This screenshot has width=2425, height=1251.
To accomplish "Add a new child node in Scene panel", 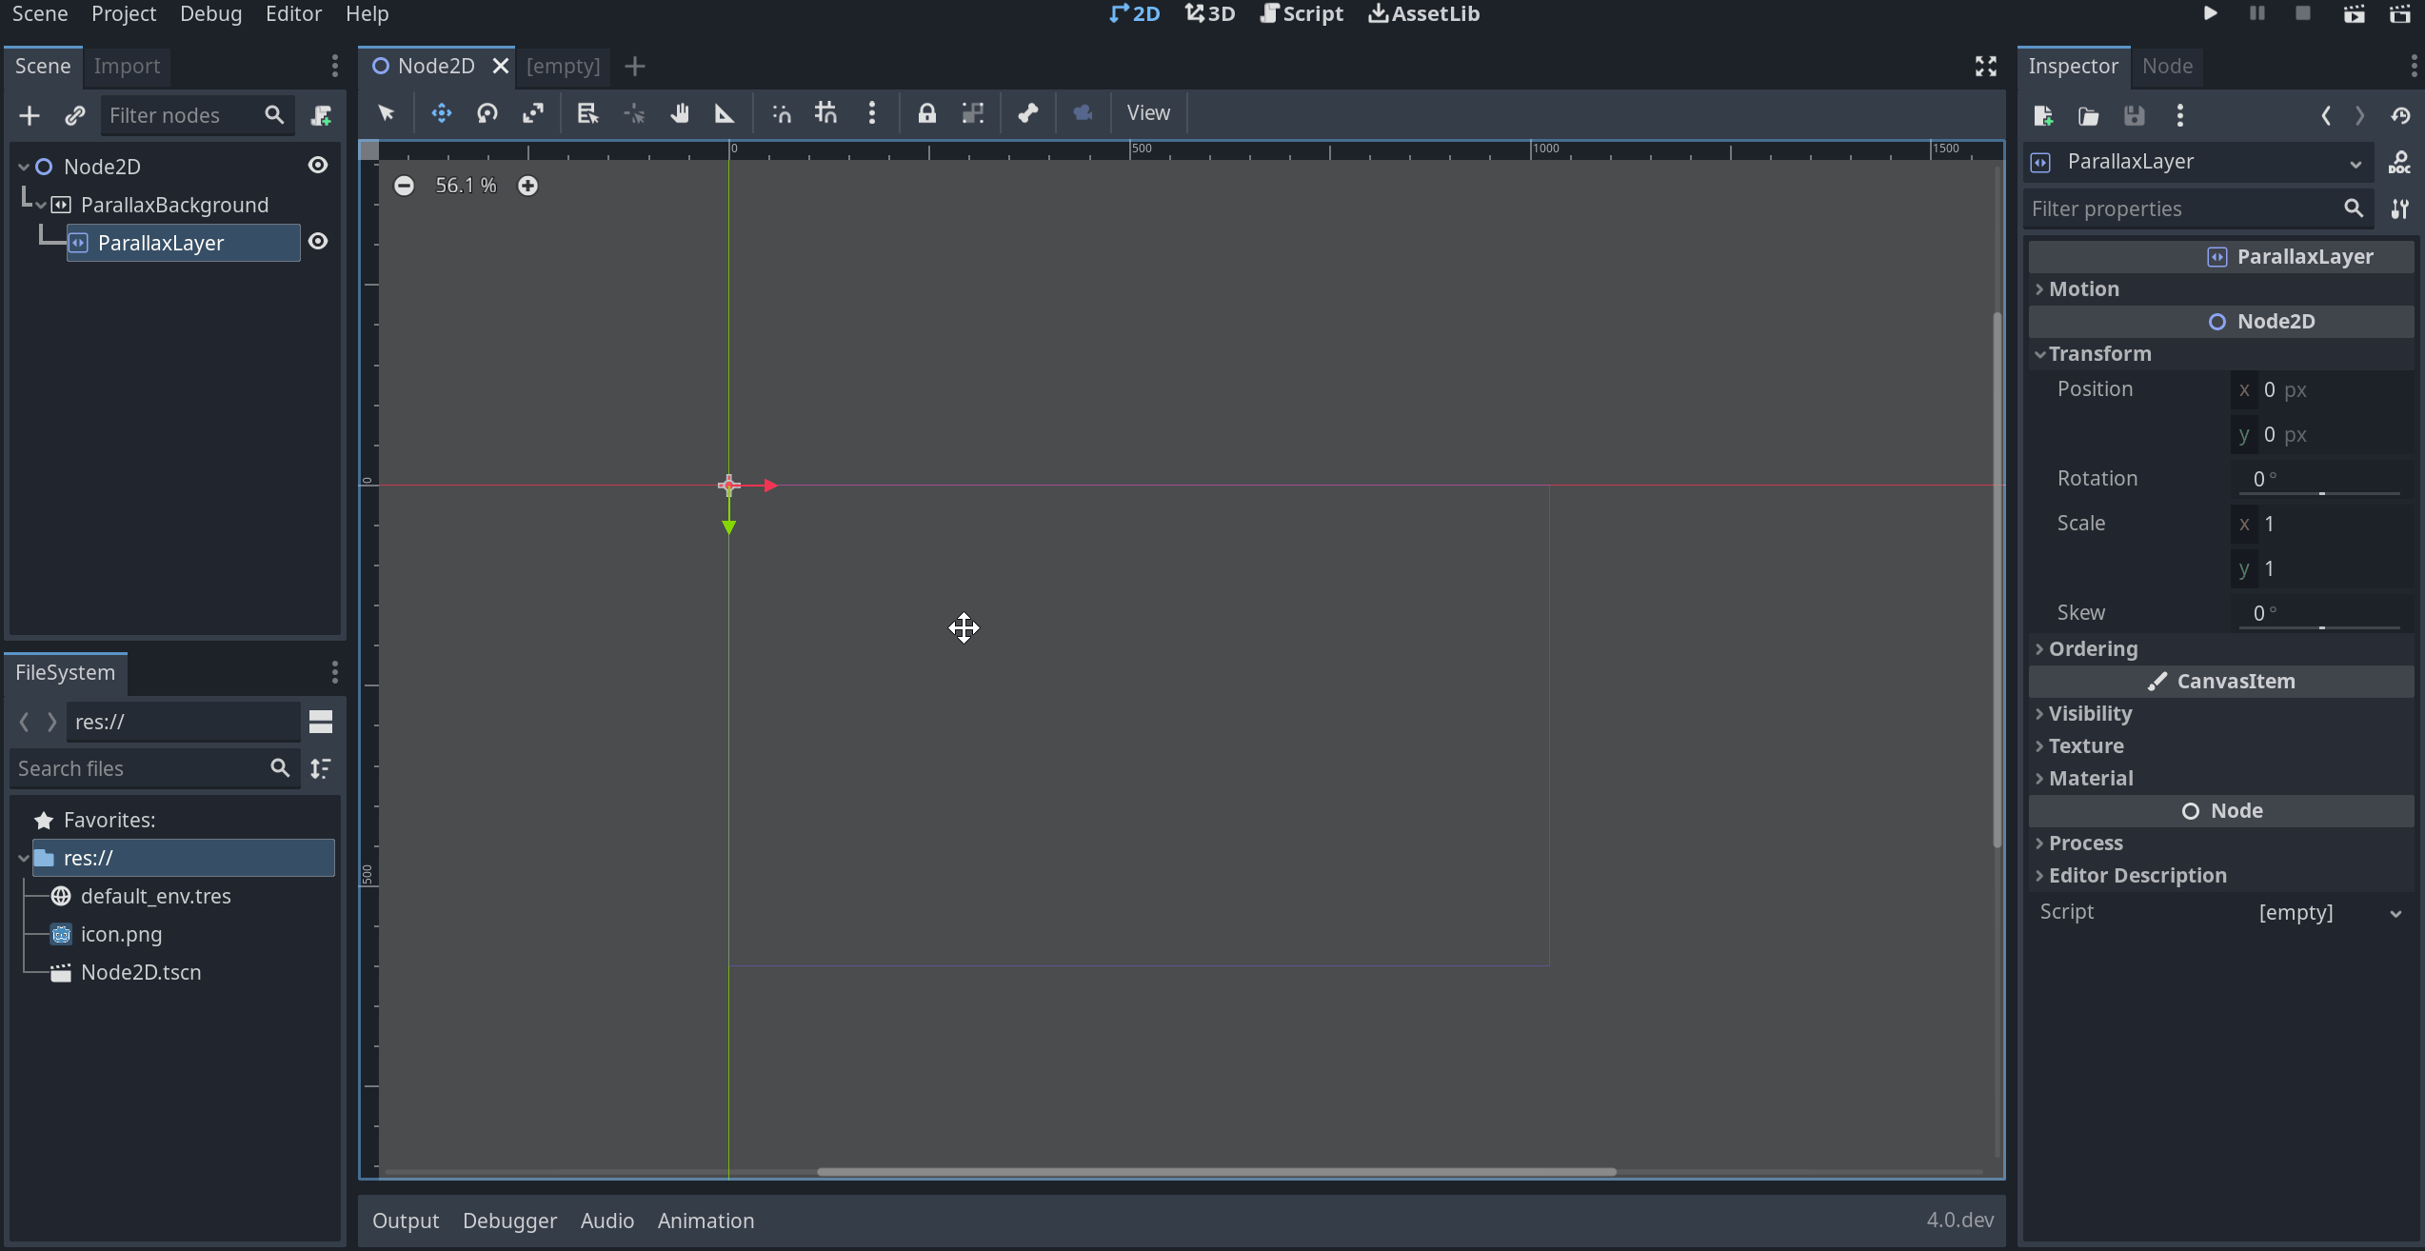I will pyautogui.click(x=29, y=115).
